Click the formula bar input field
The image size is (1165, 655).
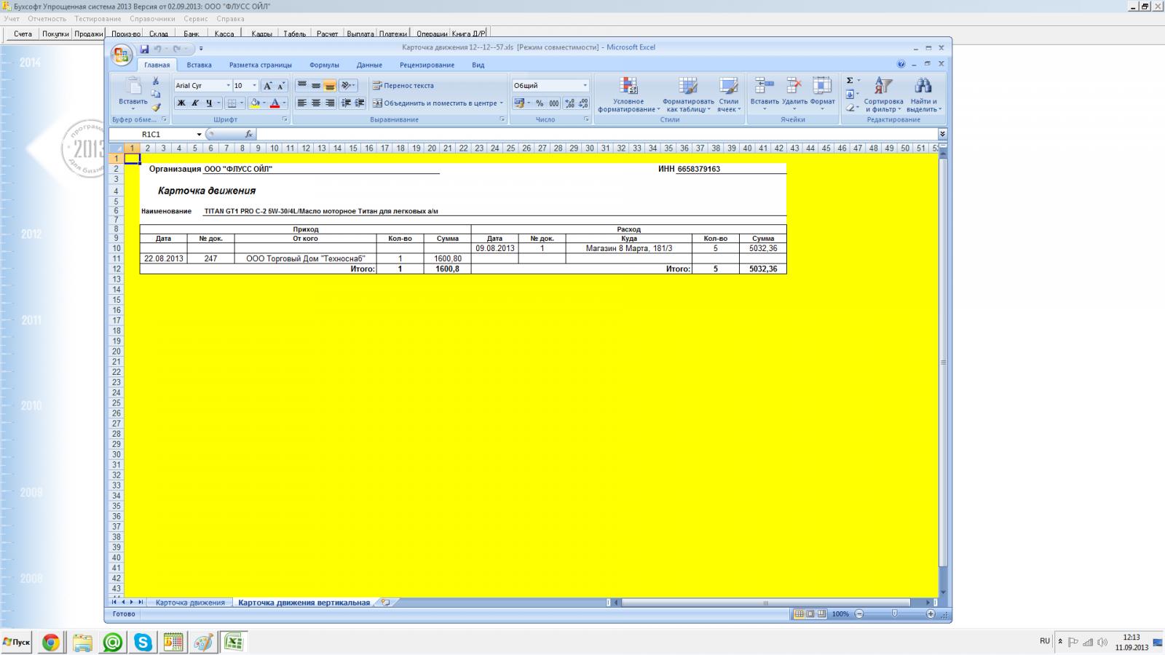tap(582, 135)
